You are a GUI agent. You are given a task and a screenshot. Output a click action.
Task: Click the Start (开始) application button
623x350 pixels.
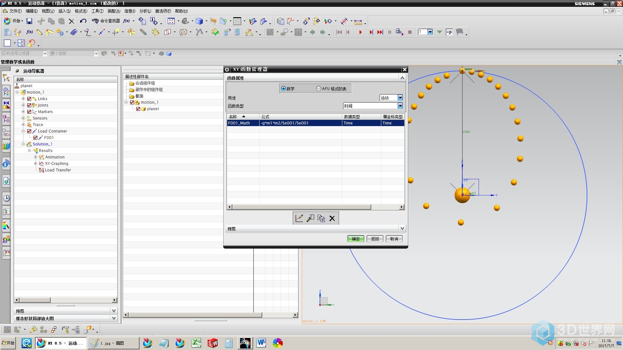[13, 21]
